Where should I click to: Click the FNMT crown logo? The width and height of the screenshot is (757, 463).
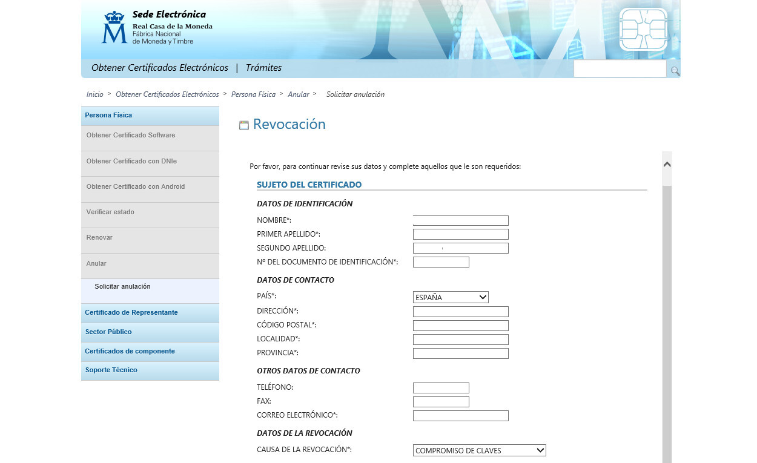click(114, 28)
